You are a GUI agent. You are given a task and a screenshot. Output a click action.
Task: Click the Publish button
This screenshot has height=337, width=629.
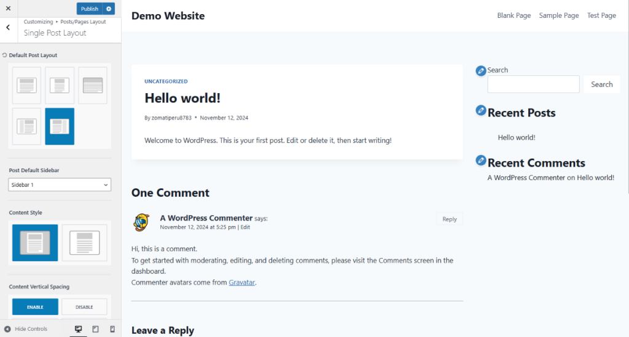pos(90,9)
